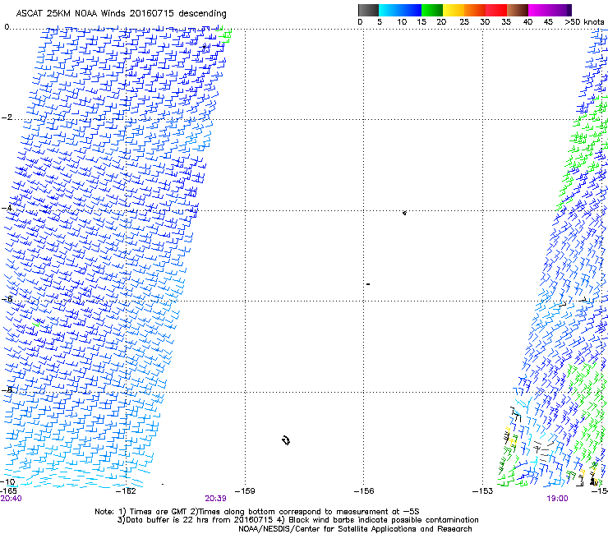This screenshot has width=608, height=534.
Task: Click the '40' label under the color bar
Action: coord(527,22)
